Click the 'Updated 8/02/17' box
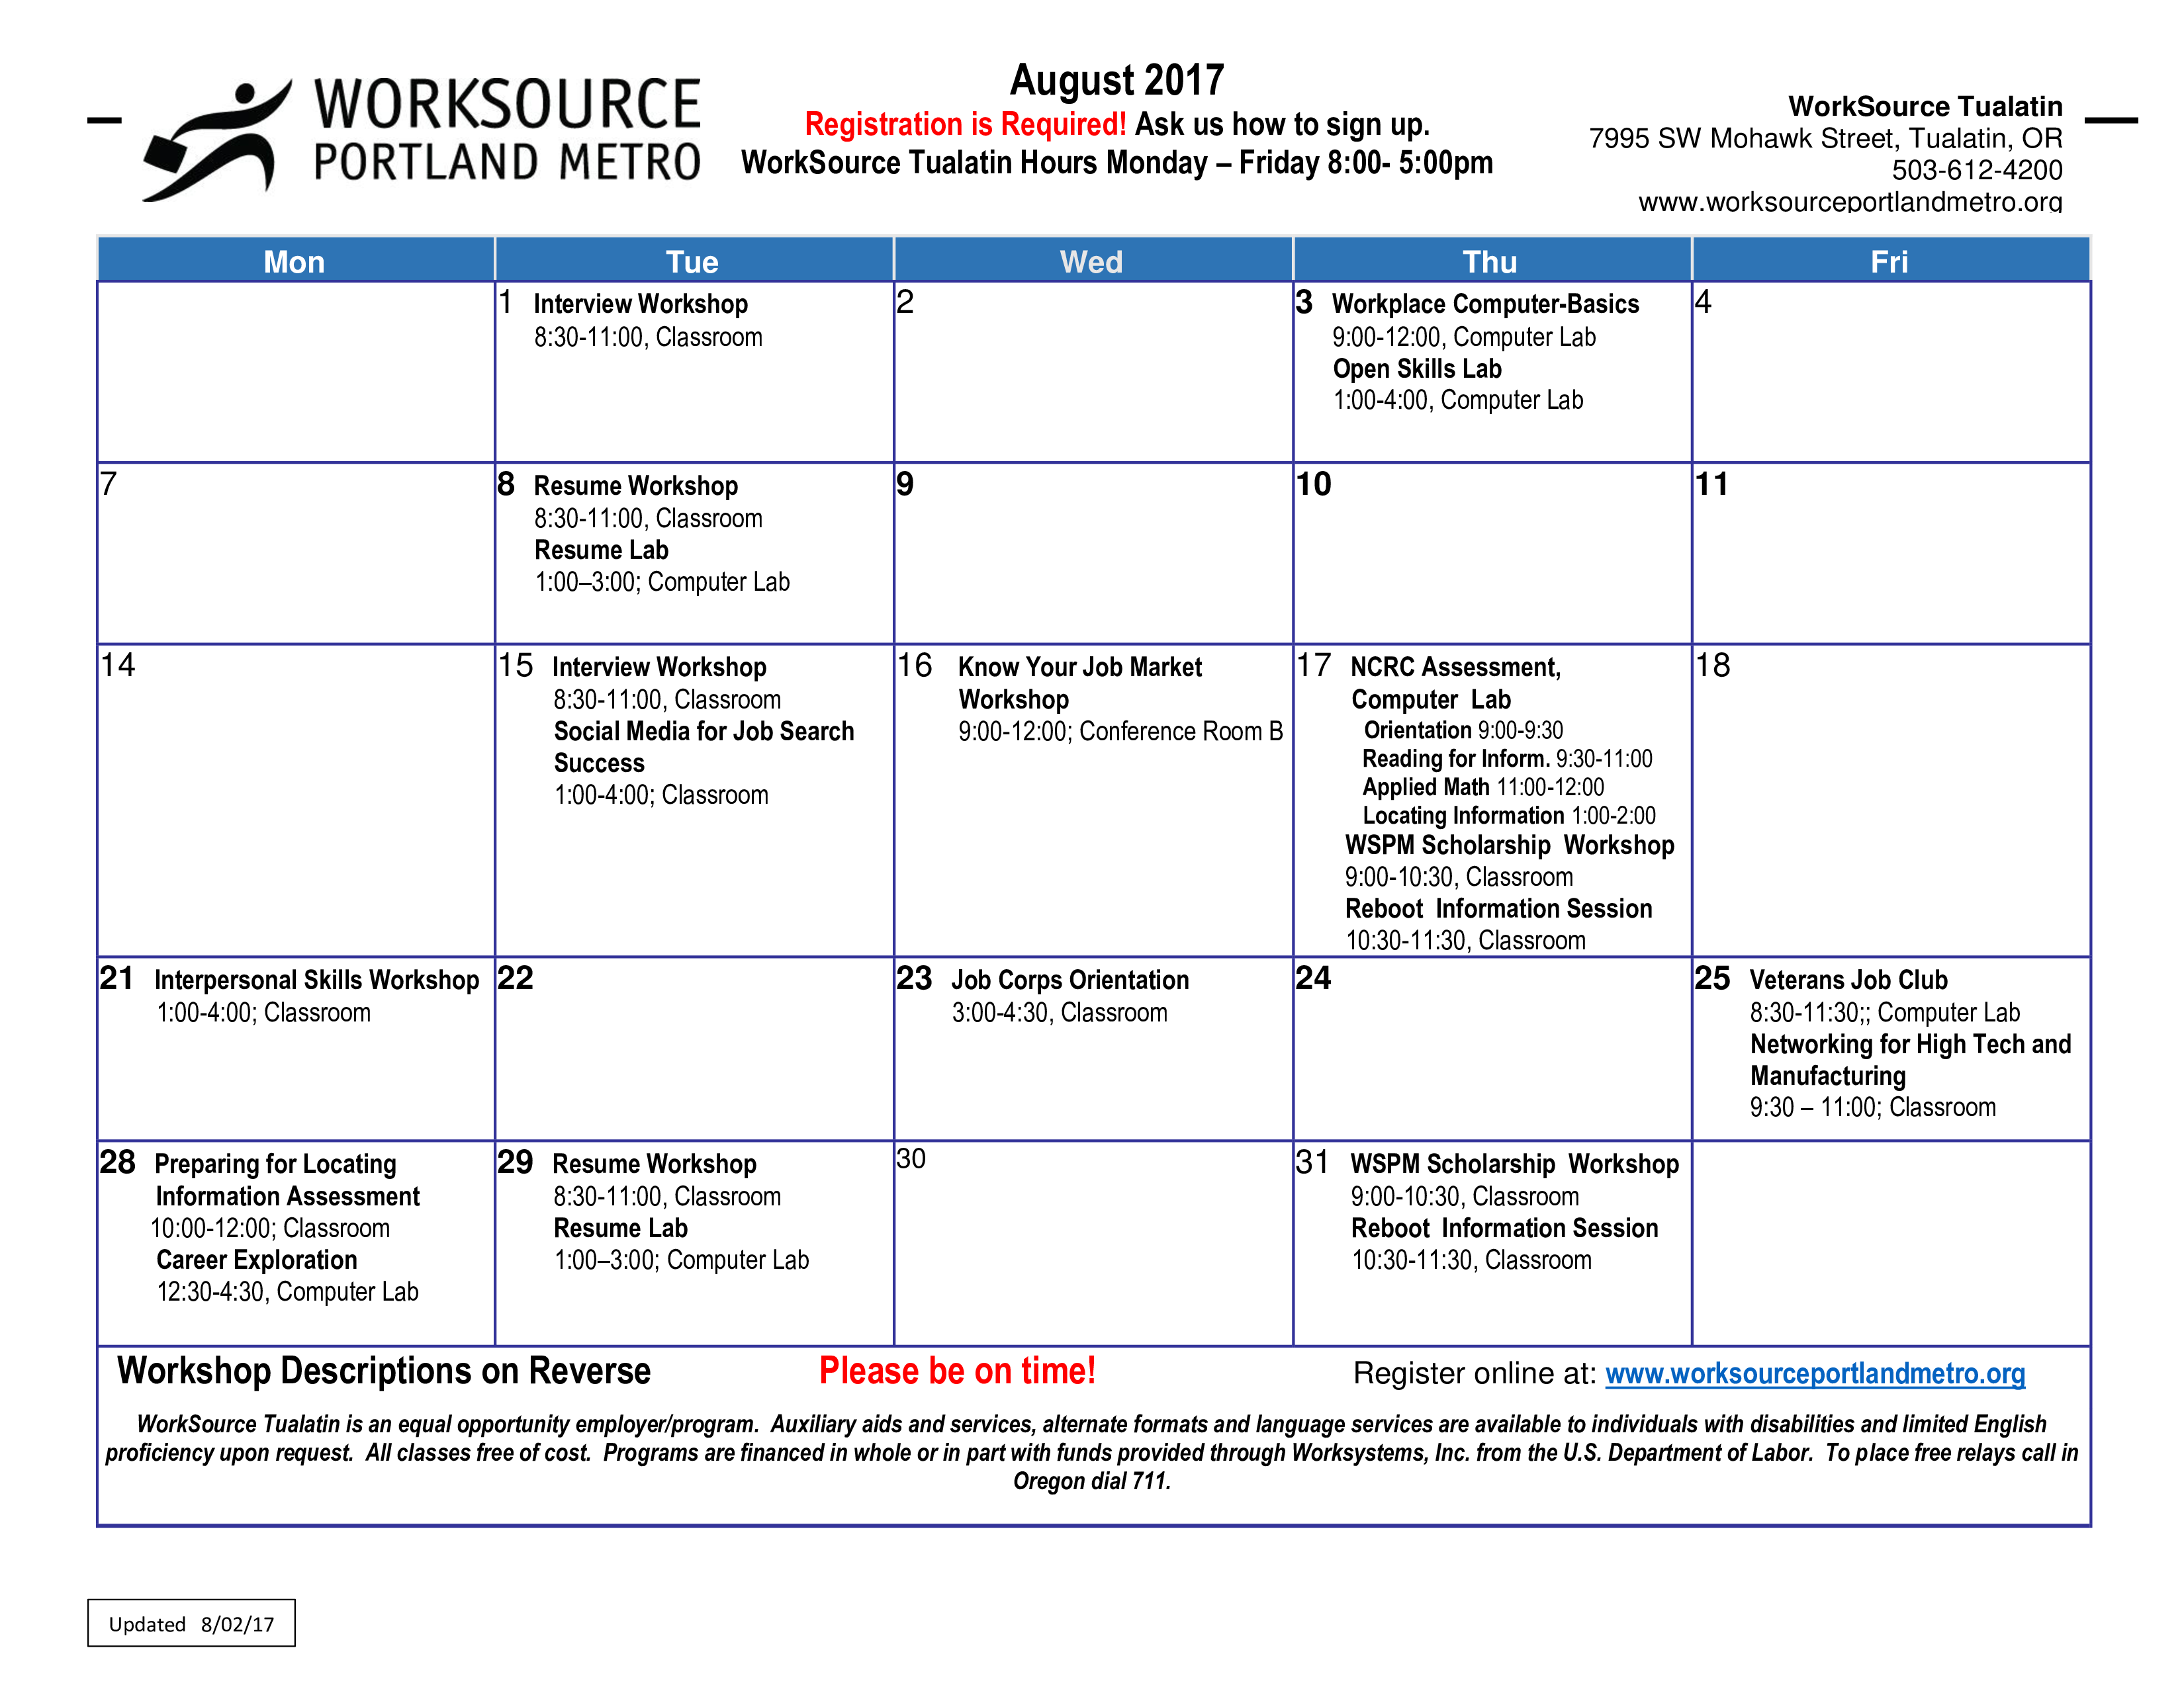2184x1687 pixels. click(x=191, y=1623)
